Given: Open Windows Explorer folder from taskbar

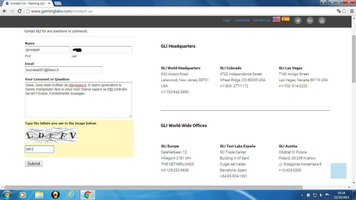Looking at the screenshot, I should 39,195.
